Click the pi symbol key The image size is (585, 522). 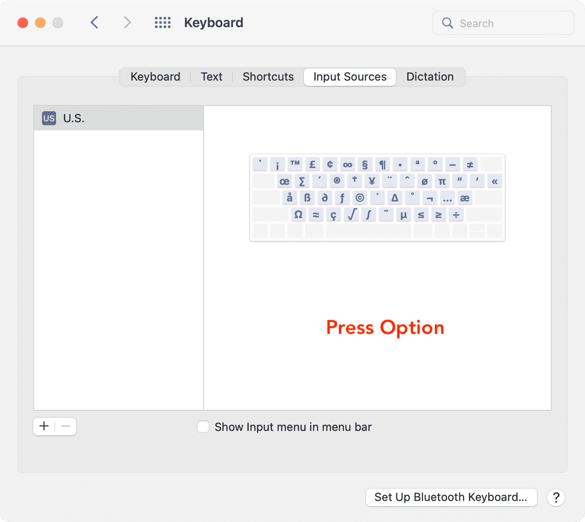(x=442, y=181)
